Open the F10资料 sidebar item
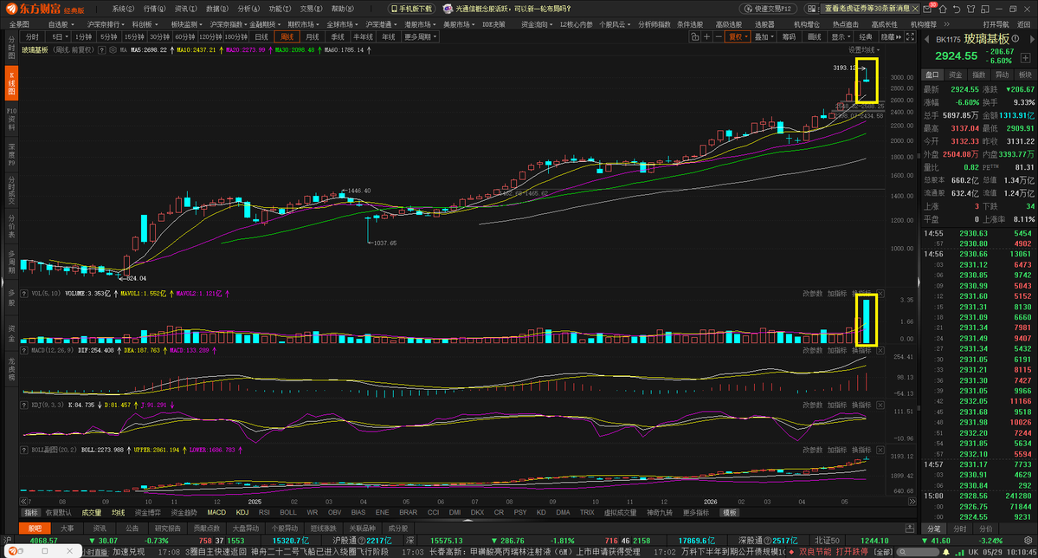Viewport: 1038px width, 558px height. (x=11, y=119)
